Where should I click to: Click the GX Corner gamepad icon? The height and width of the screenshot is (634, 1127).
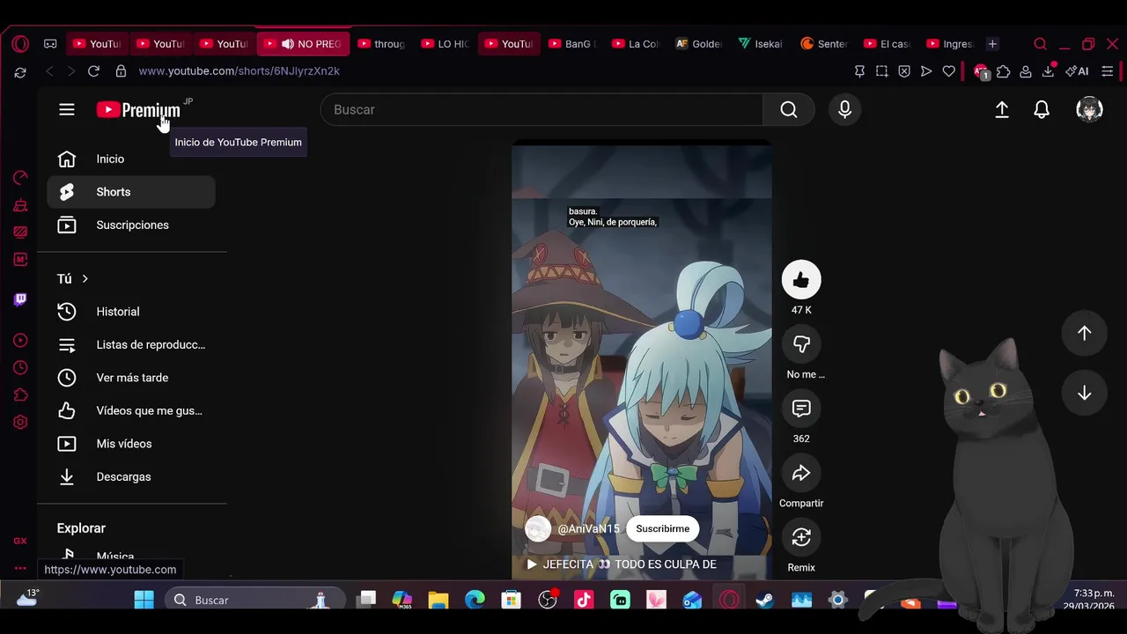[50, 43]
